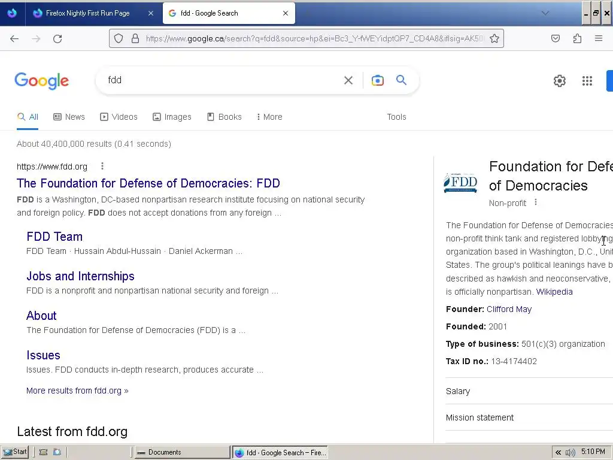Screen dimensions: 613x460
Task: Switch to Books results
Action: pos(224,117)
